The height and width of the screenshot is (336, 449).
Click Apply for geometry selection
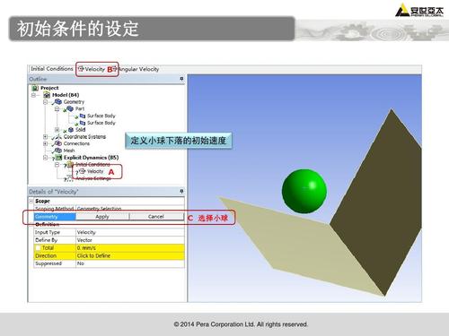tap(102, 217)
